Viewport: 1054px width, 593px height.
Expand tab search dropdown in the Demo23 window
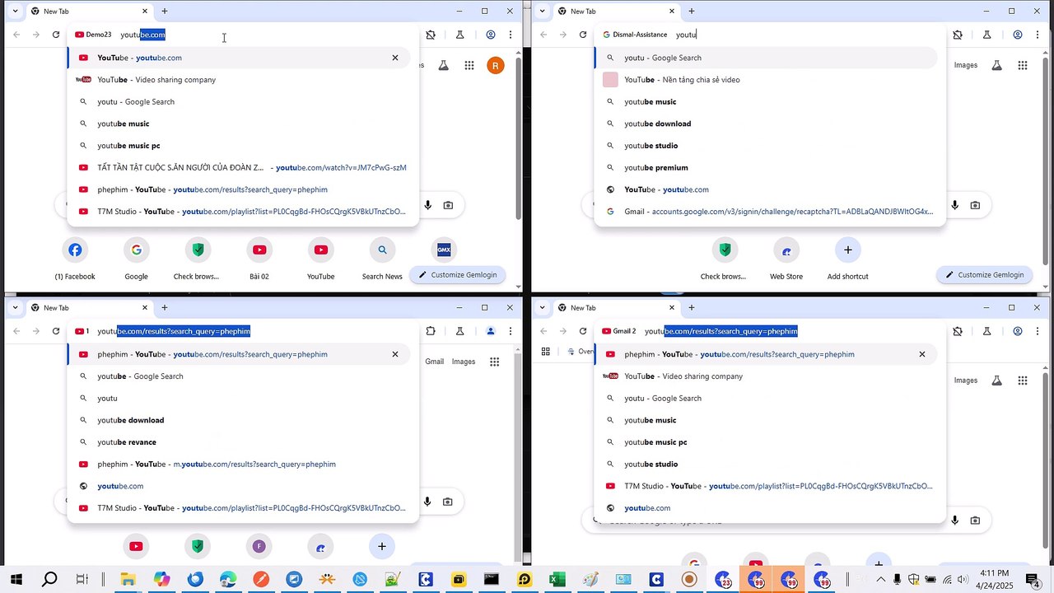coord(15,12)
